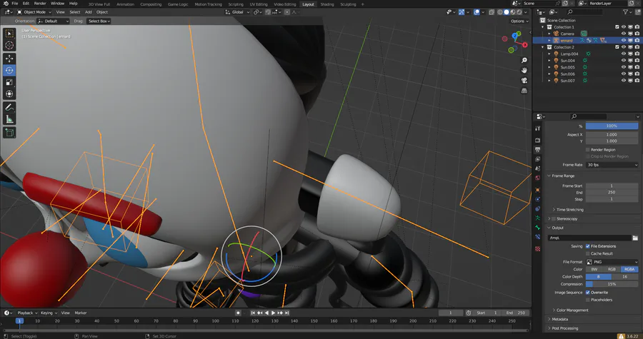Viewport: 643px width, 339px height.
Task: Open the File Format PNG dropdown
Action: coord(612,262)
